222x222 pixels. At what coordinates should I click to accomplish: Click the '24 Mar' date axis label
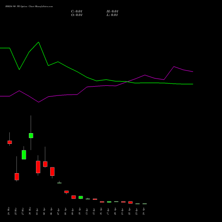[x=8, y=211]
